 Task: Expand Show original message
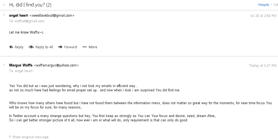point(30,137)
